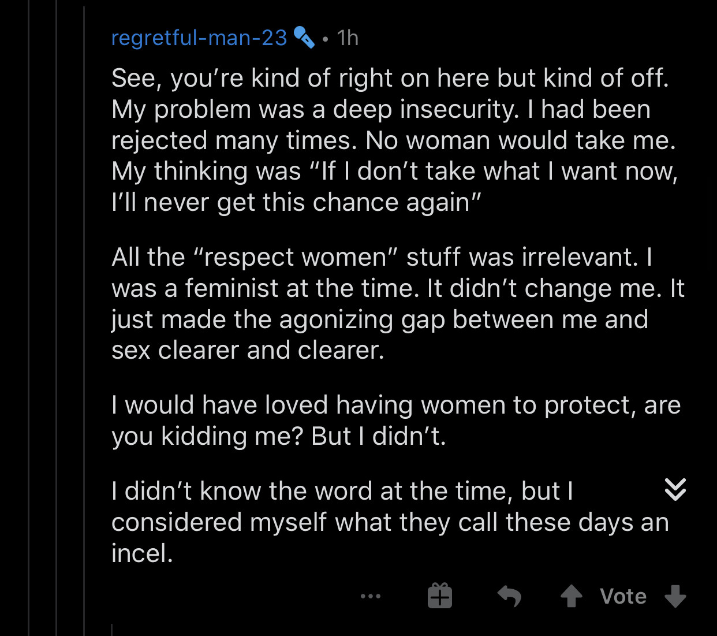Tap the microphone OP icon beside username
Image resolution: width=717 pixels, height=636 pixels.
coord(304,38)
